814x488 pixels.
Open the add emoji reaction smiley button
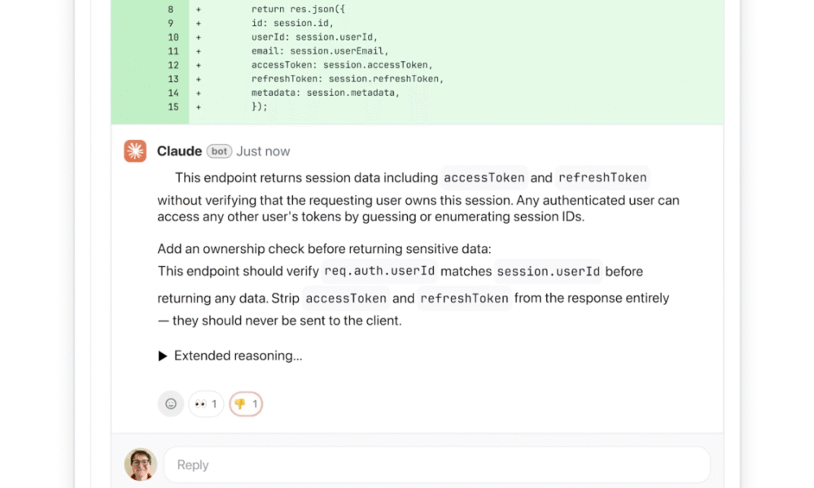pyautogui.click(x=171, y=403)
